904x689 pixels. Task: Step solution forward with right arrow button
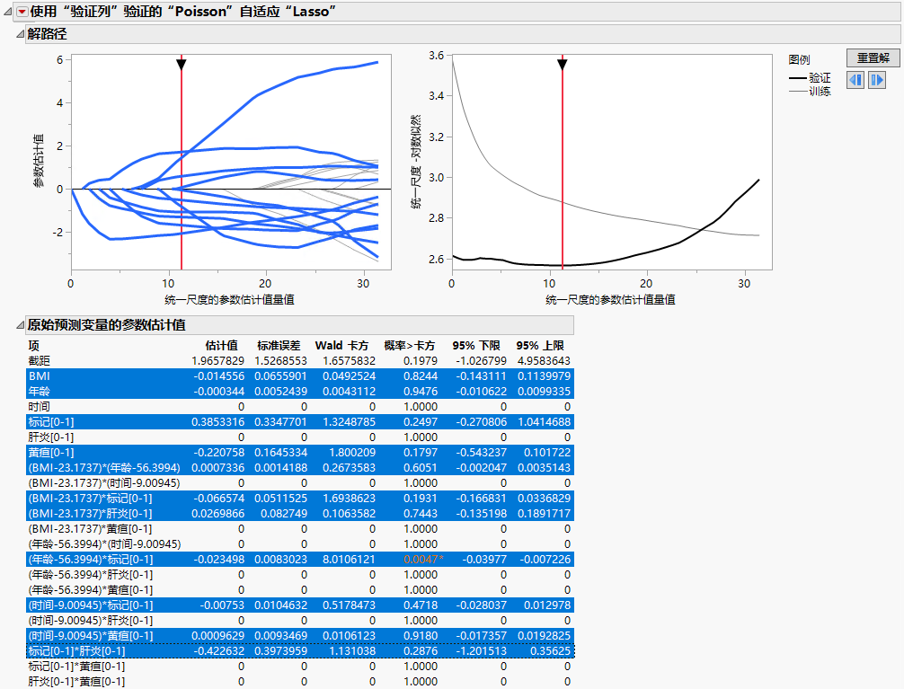877,80
